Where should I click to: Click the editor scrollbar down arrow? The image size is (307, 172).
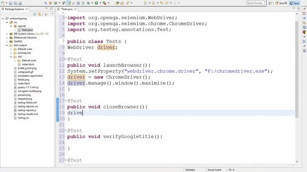(x=297, y=161)
